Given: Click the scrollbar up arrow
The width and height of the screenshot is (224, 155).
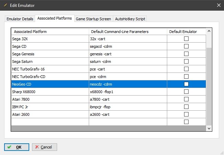Looking at the screenshot, I should (x=209, y=31).
